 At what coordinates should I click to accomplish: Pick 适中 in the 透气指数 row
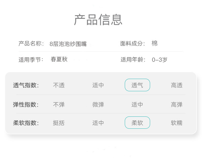[x=98, y=85]
